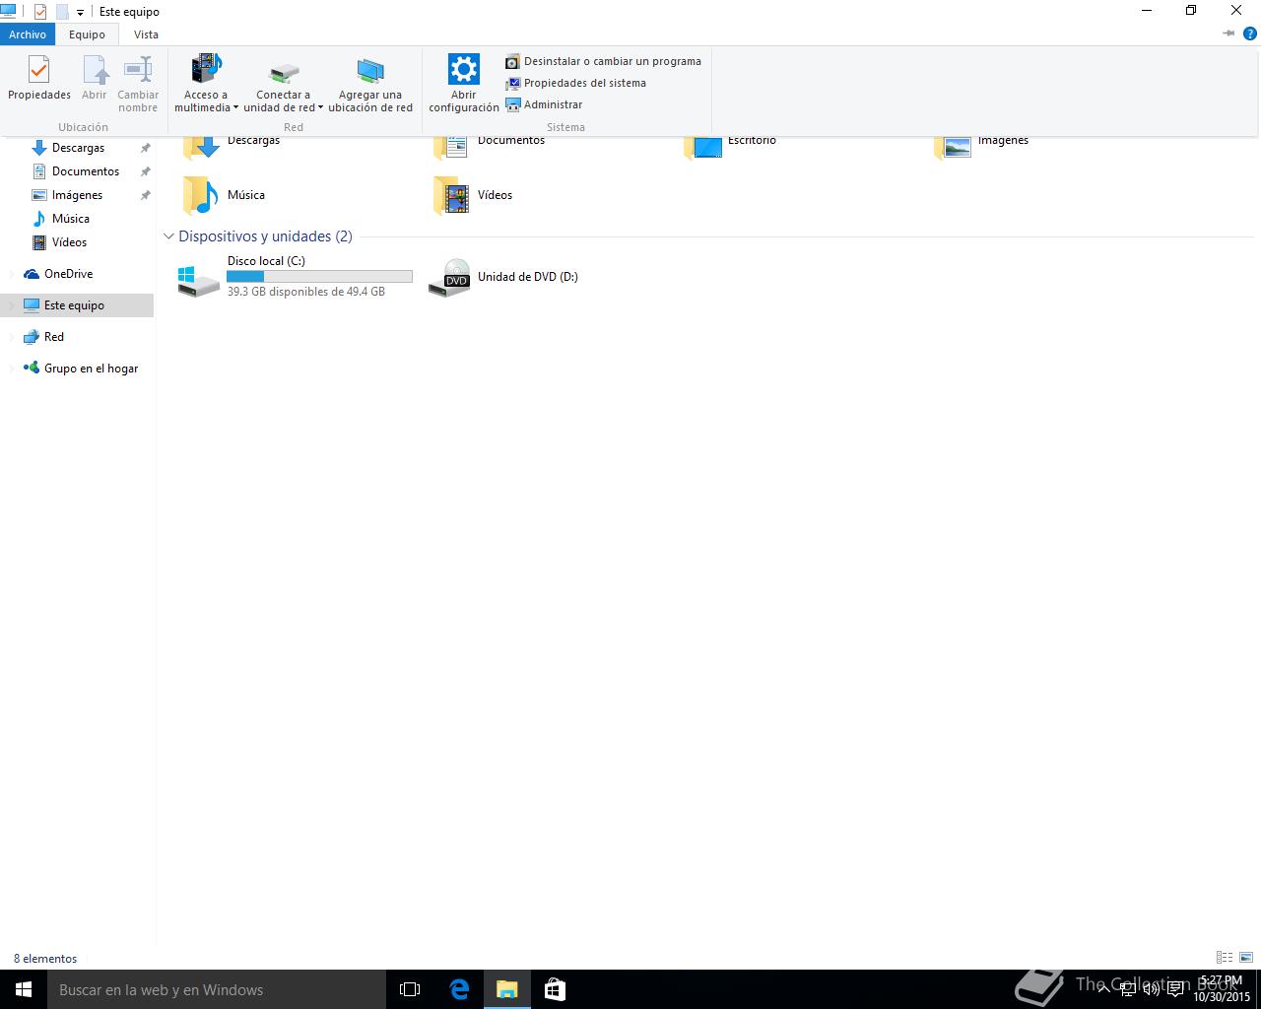Viewport: 1261px width, 1009px height.
Task: Click Buscar en la web y en Windows
Action: pyautogui.click(x=217, y=989)
